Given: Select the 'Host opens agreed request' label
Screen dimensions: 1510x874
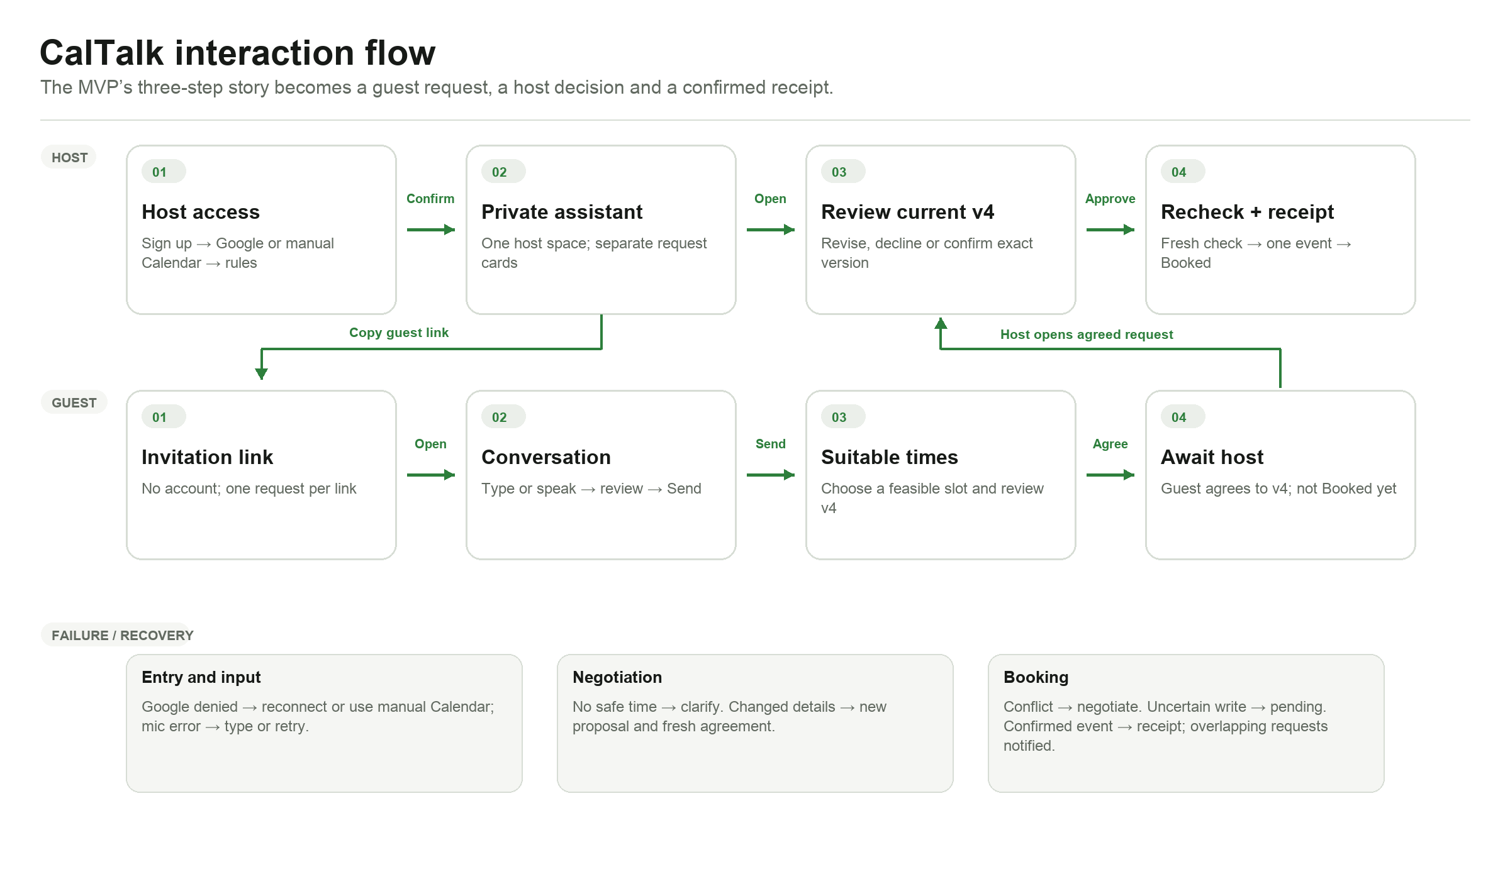Looking at the screenshot, I should click(x=1087, y=335).
